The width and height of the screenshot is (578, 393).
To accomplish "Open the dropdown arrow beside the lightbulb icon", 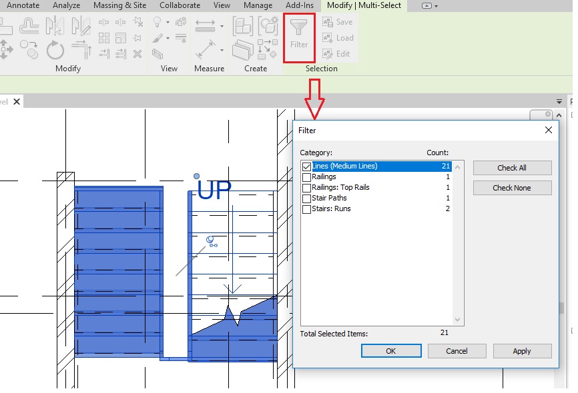I will pos(166,23).
